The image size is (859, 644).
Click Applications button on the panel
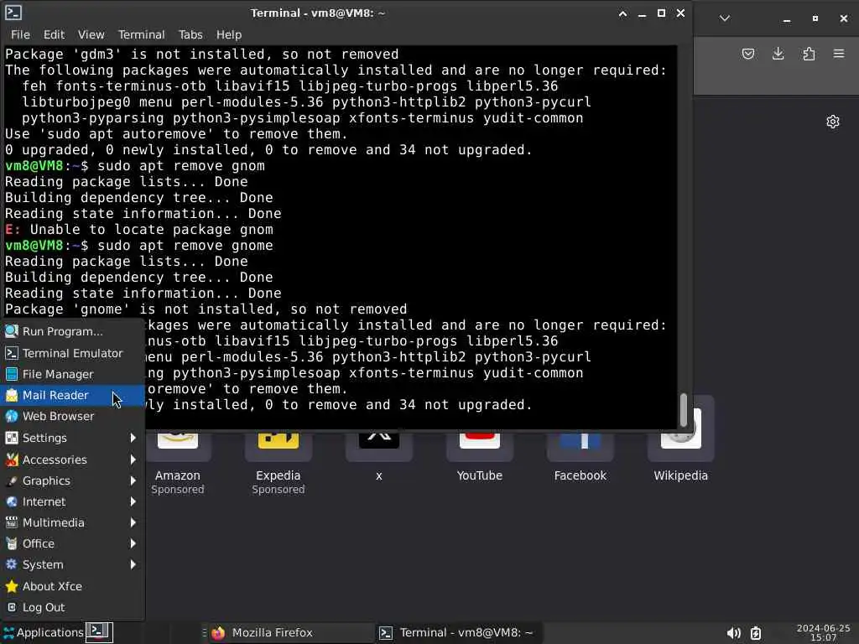click(x=44, y=632)
